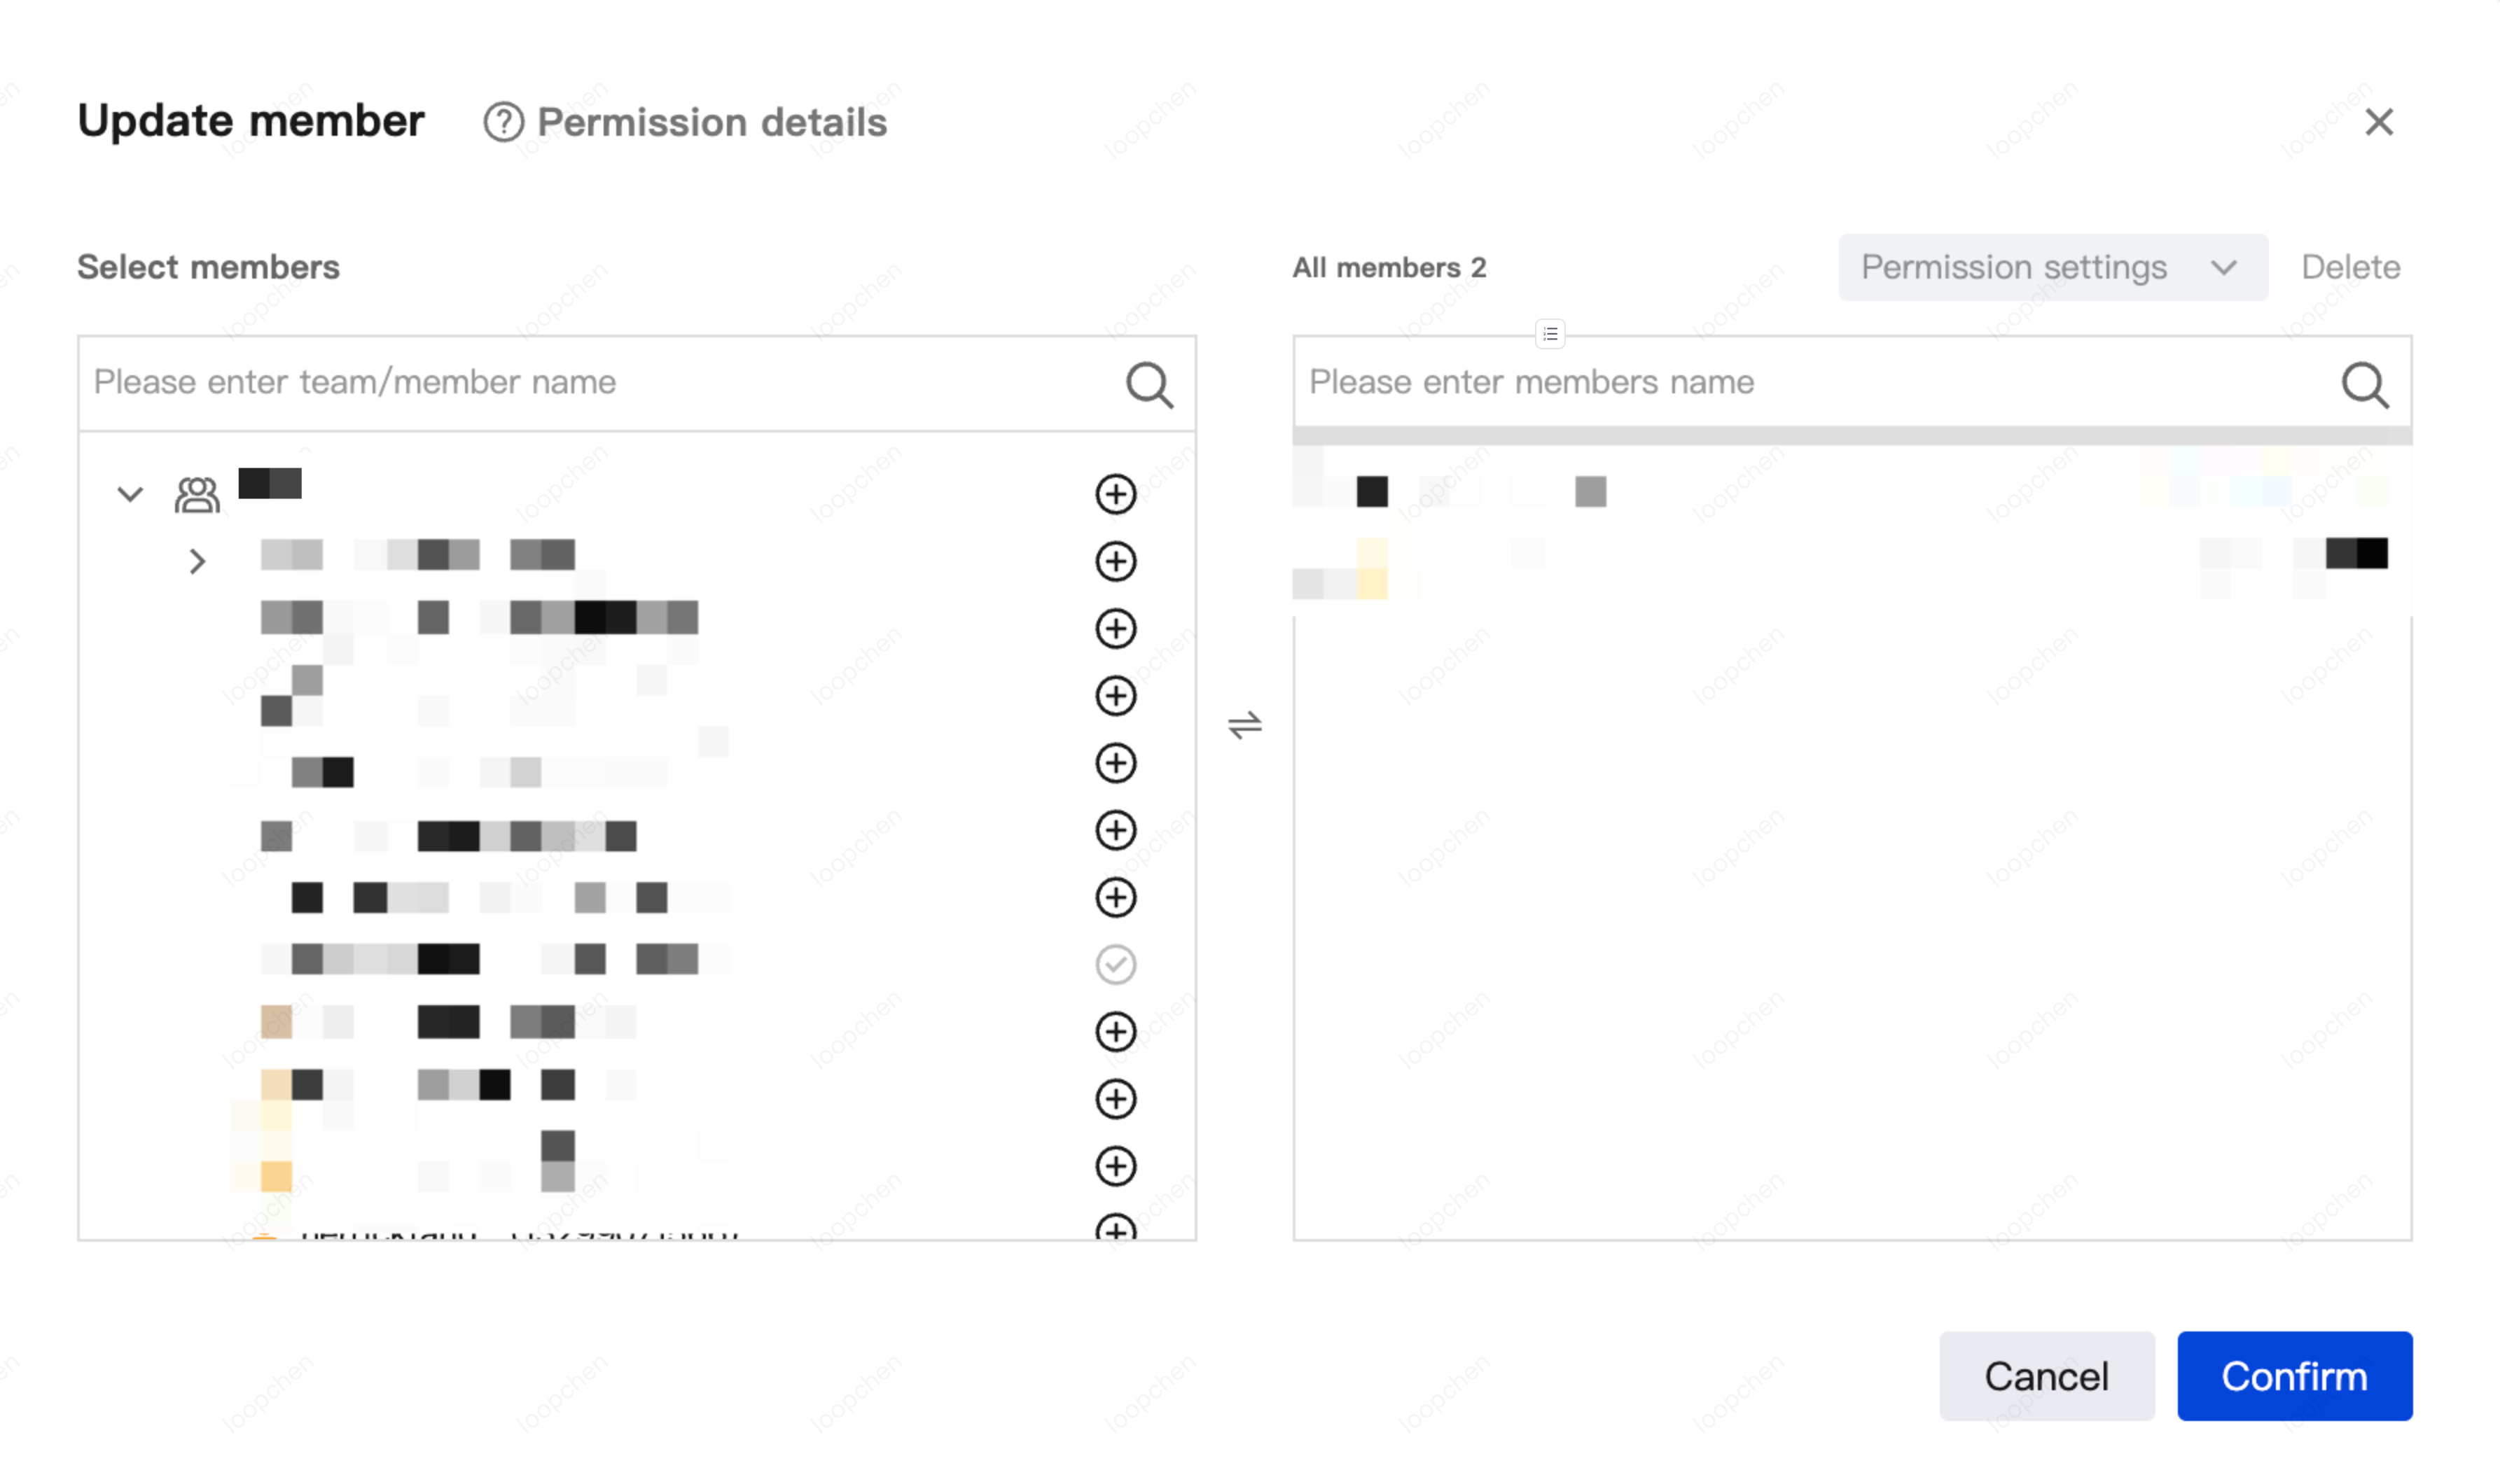Close the Update member dialog
Screen dimensions: 2500x1484
(x=2378, y=122)
